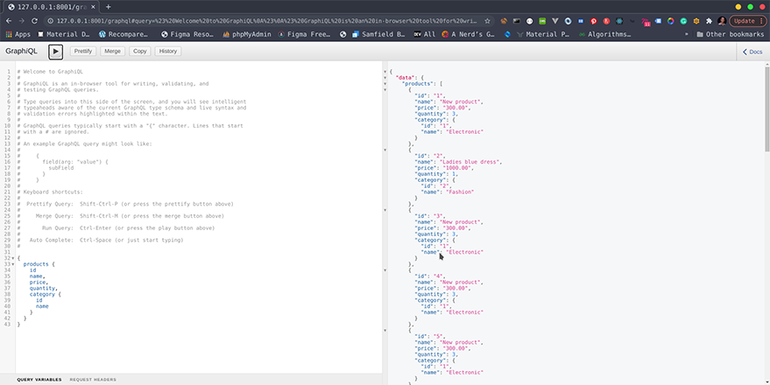Viewport: 770px width, 385px height.
Task: Reload the page with refresh icon
Action: pos(34,21)
